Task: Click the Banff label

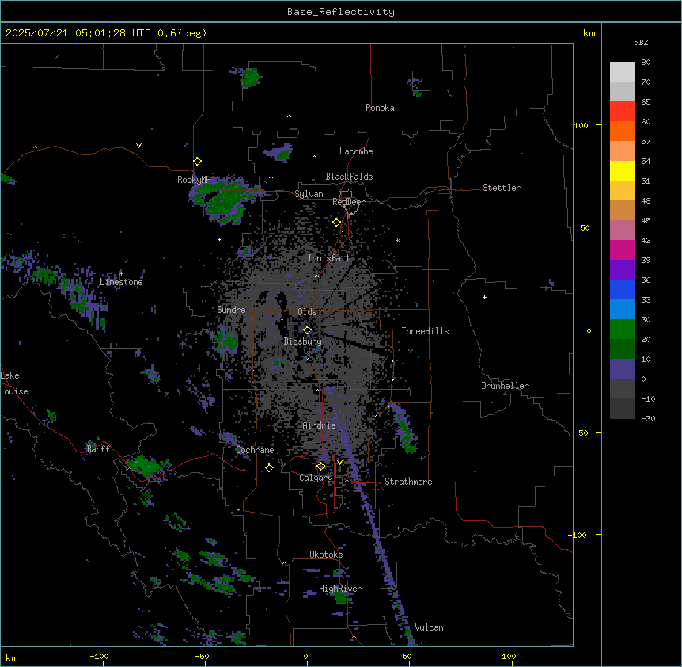Action: pos(98,449)
